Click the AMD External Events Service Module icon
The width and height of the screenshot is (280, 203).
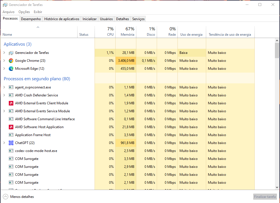11,111
